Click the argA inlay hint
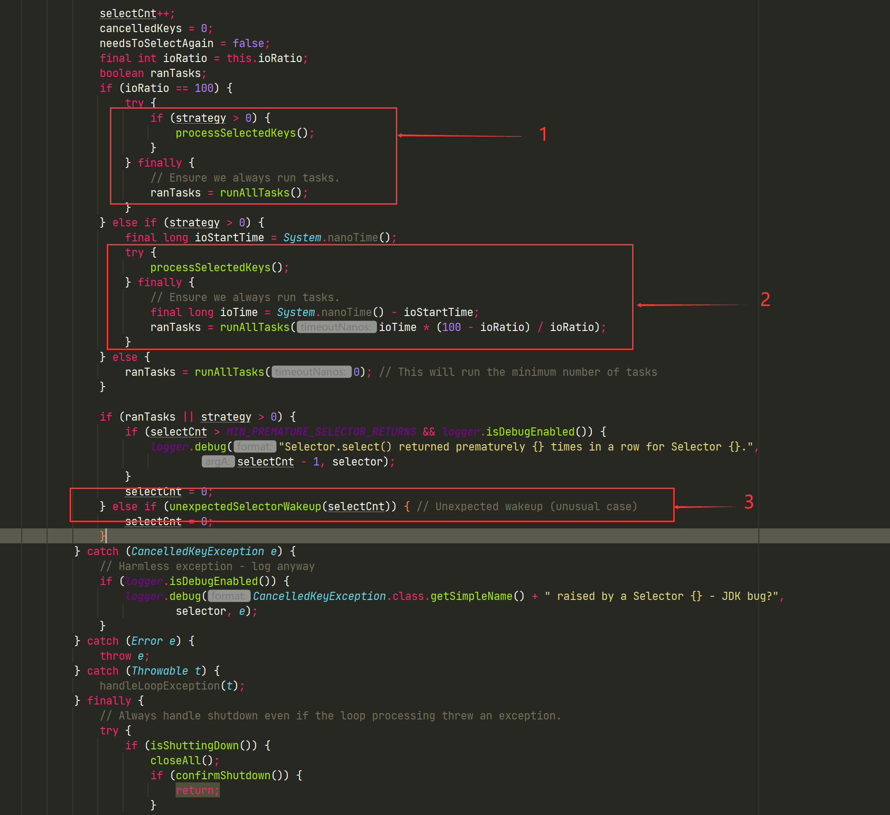 (218, 462)
